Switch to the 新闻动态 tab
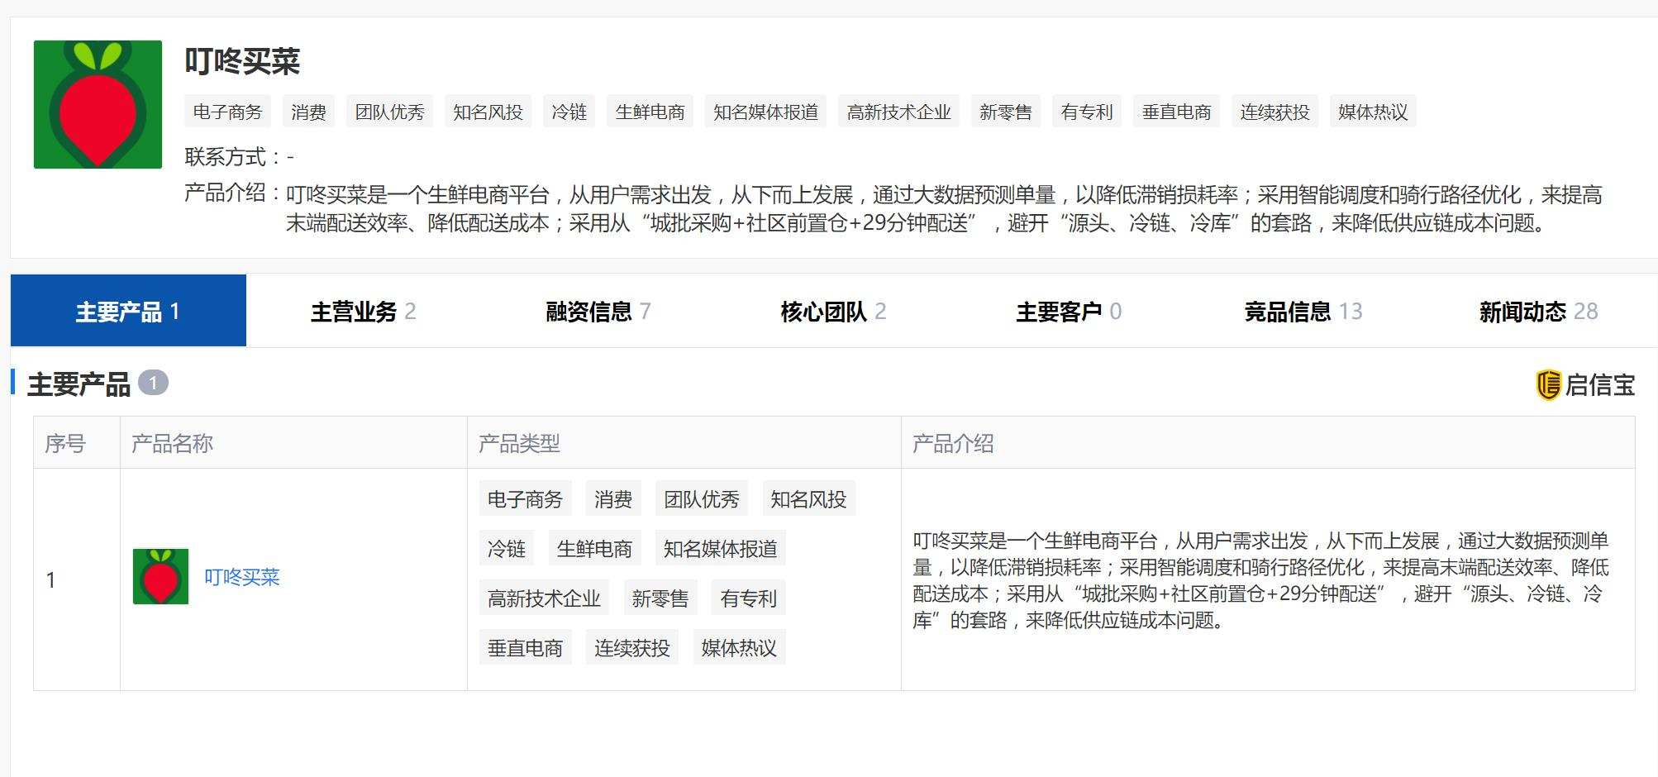The height and width of the screenshot is (777, 1658). point(1538,311)
